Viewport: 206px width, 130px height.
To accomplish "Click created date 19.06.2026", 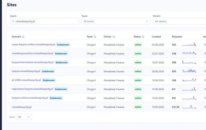I will click(158, 80).
